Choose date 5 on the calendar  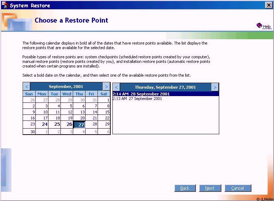pos(67,106)
